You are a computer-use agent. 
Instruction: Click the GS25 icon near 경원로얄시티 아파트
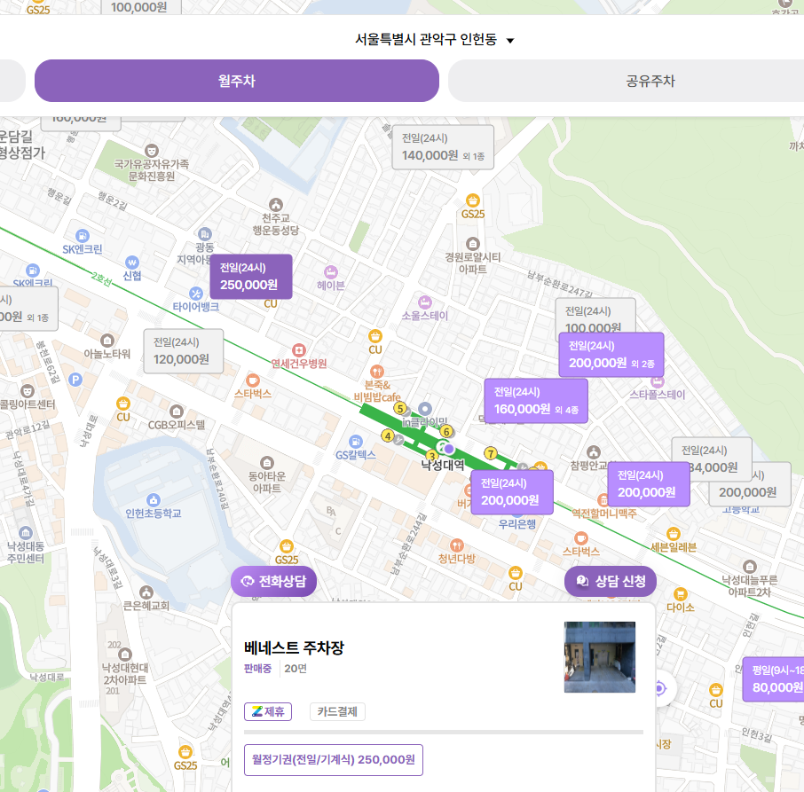pos(473,200)
